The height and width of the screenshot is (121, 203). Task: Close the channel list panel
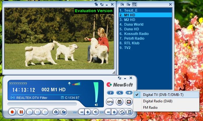click(170, 4)
